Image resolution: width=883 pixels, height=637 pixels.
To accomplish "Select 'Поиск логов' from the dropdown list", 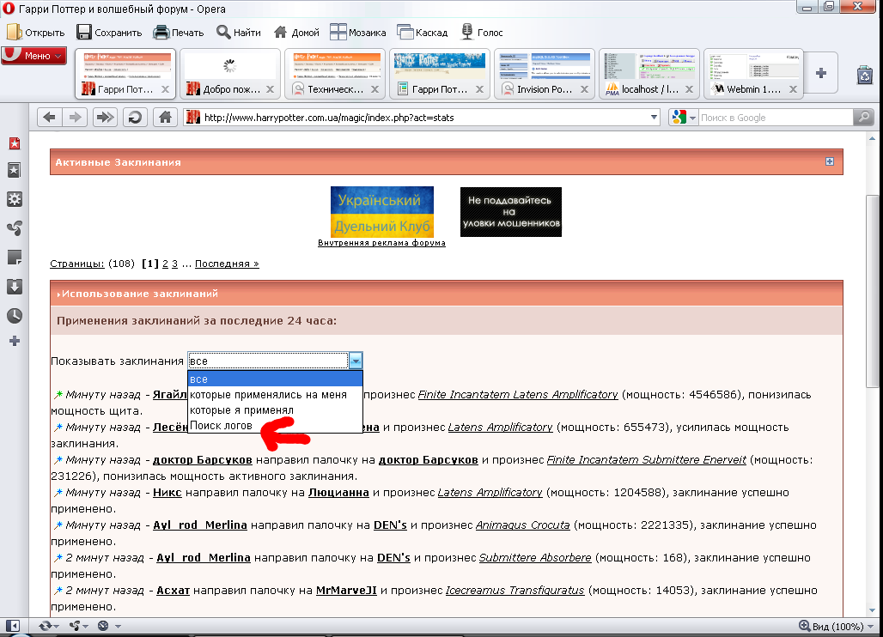I will (x=222, y=426).
